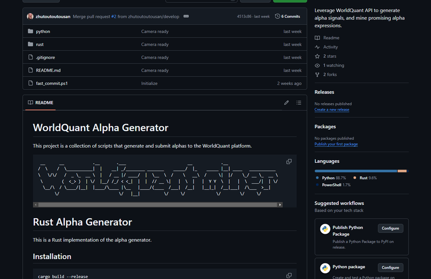The height and width of the screenshot is (279, 431).
Task: Click zhutoutoutousan/develop branch text
Action: 154,17
